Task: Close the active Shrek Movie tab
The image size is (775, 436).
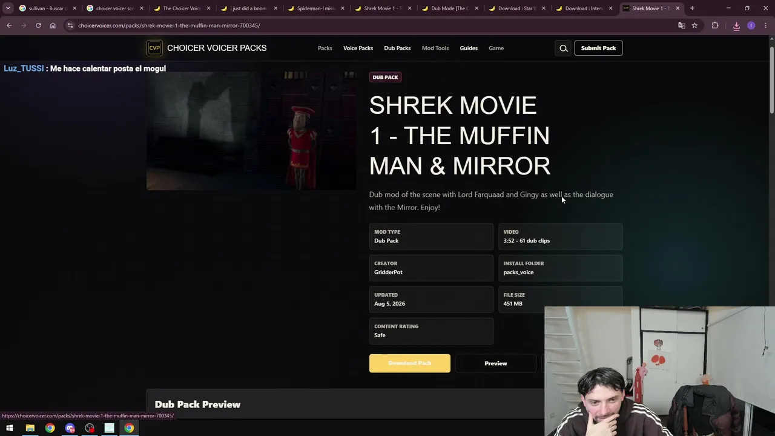Action: 678,8
